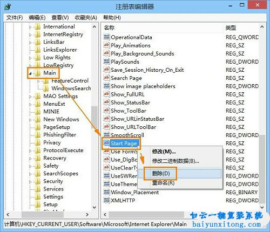270x232 pixels.
Task: Click the tree pane scroll-down arrow
Action: [94, 207]
